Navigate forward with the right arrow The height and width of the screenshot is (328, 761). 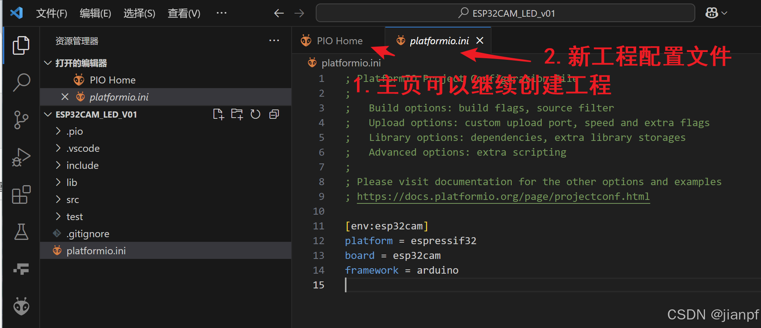pyautogui.click(x=299, y=13)
